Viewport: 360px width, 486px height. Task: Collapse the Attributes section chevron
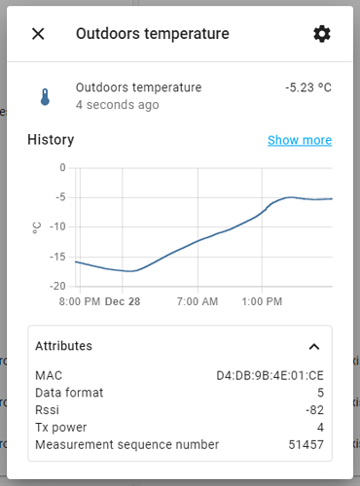(x=314, y=347)
